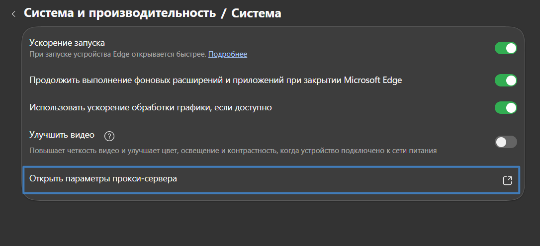Click empty dark area below settings card
This screenshot has height=246, width=540.
(269, 224)
